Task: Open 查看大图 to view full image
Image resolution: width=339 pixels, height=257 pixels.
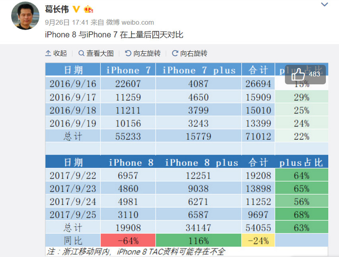Action: tap(96, 53)
